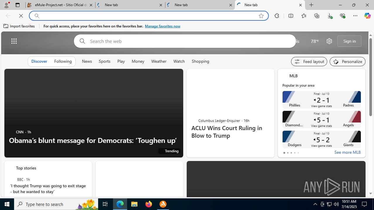This screenshot has width=374, height=210.
Task: Open Collections panel
Action: pos(317,16)
